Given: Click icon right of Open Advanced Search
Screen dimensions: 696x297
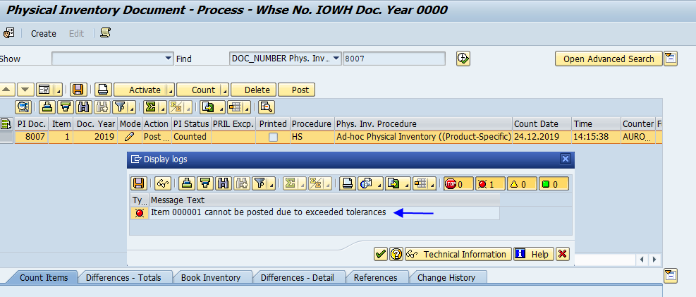Looking at the screenshot, I should 671,58.
